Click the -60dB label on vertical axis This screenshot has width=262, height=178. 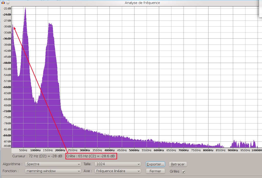point(7,87)
